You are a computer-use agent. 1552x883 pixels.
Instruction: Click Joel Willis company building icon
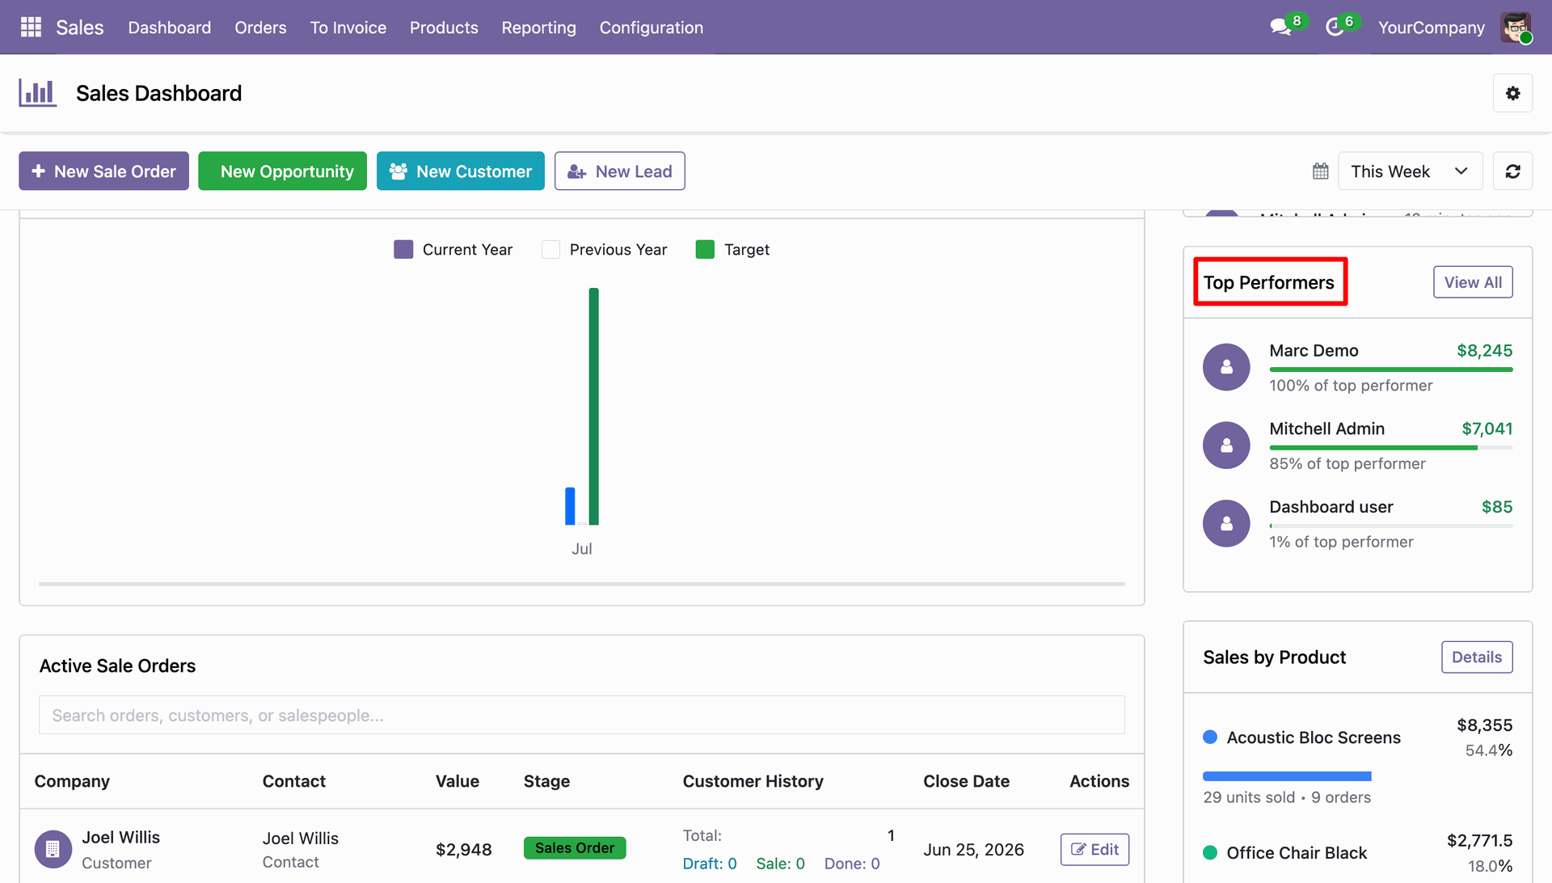pyautogui.click(x=53, y=849)
